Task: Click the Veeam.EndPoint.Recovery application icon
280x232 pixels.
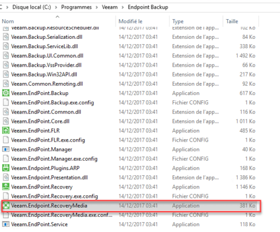Action: pyautogui.click(x=6, y=187)
